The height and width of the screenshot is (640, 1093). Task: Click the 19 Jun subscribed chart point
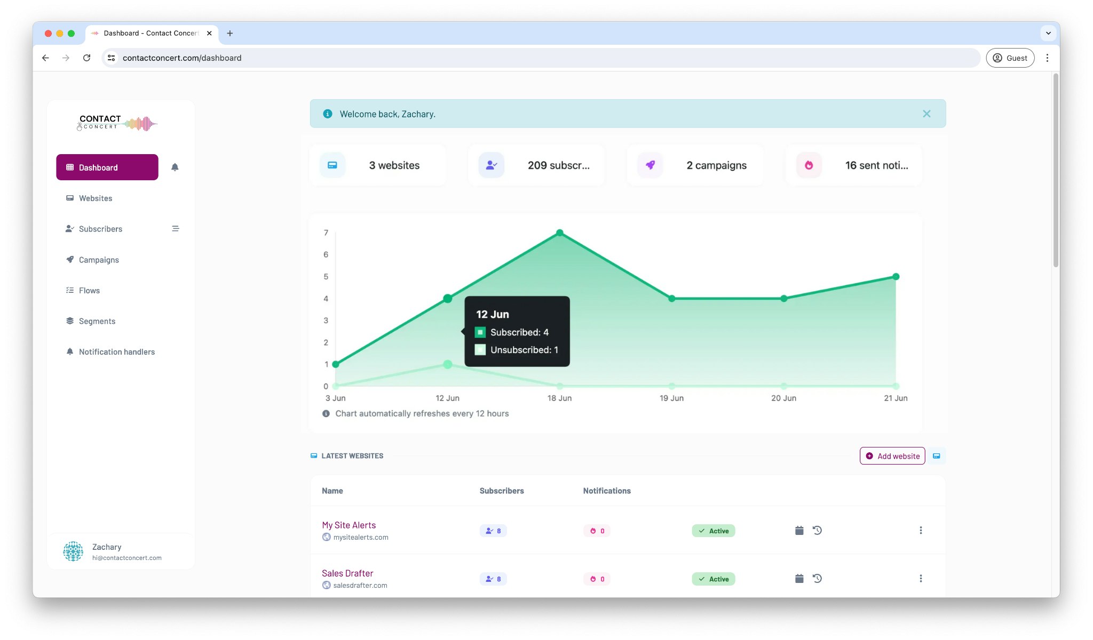[x=671, y=299]
